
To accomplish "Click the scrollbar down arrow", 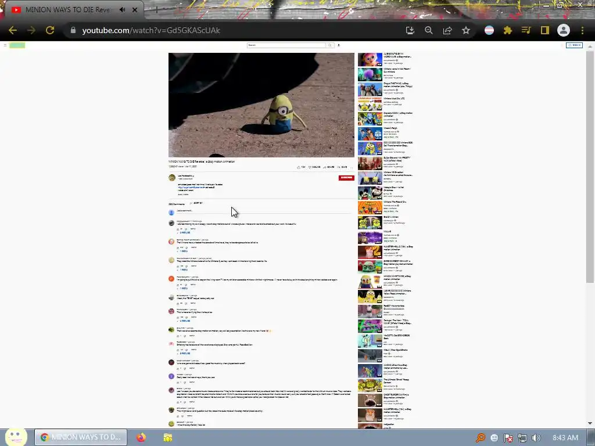I will pyautogui.click(x=590, y=423).
